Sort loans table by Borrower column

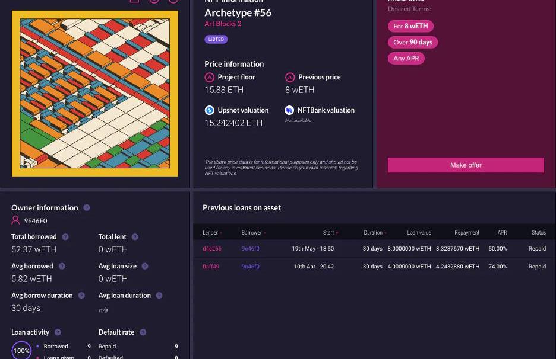253,233
